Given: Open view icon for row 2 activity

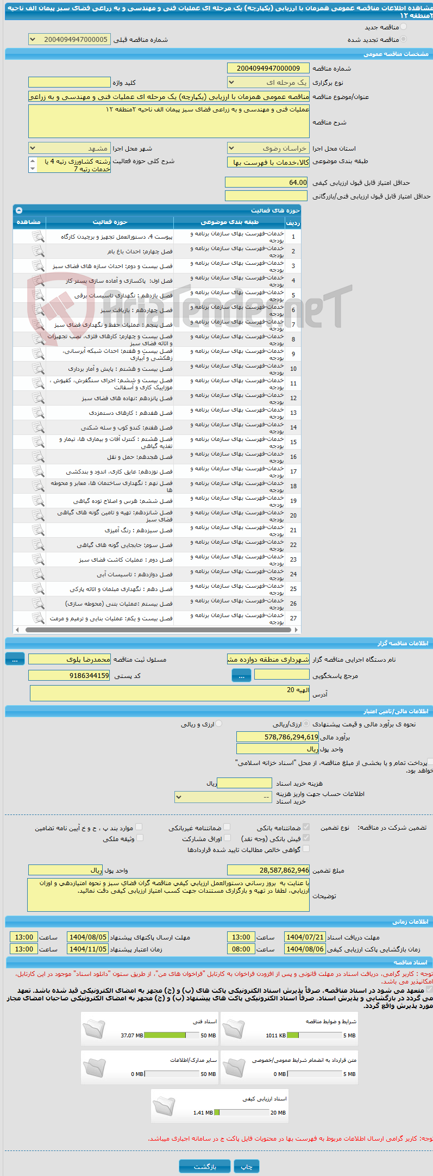Looking at the screenshot, I should coord(38,251).
